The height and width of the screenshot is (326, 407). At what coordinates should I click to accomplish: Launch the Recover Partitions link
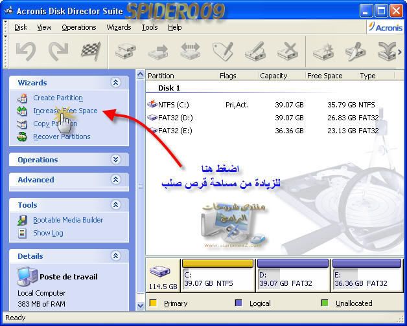click(x=62, y=137)
